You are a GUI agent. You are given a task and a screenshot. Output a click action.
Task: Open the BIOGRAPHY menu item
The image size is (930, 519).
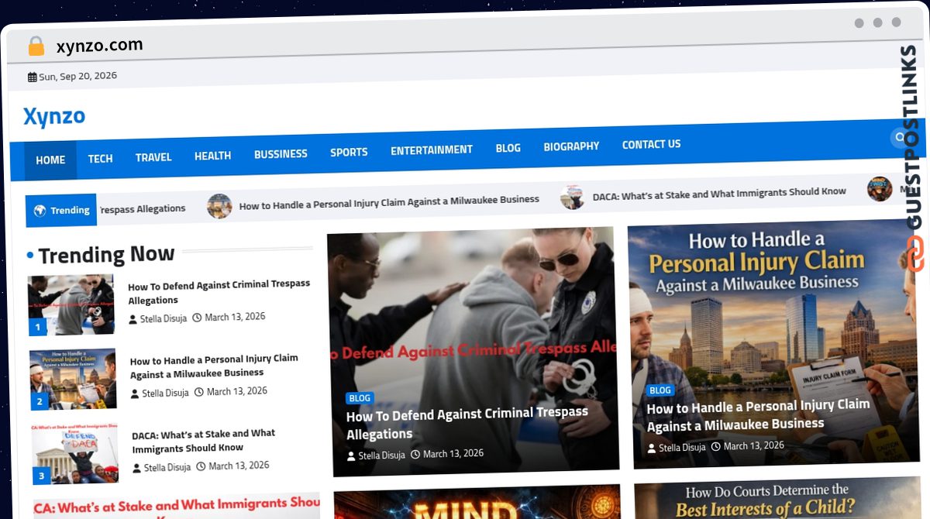pos(571,146)
